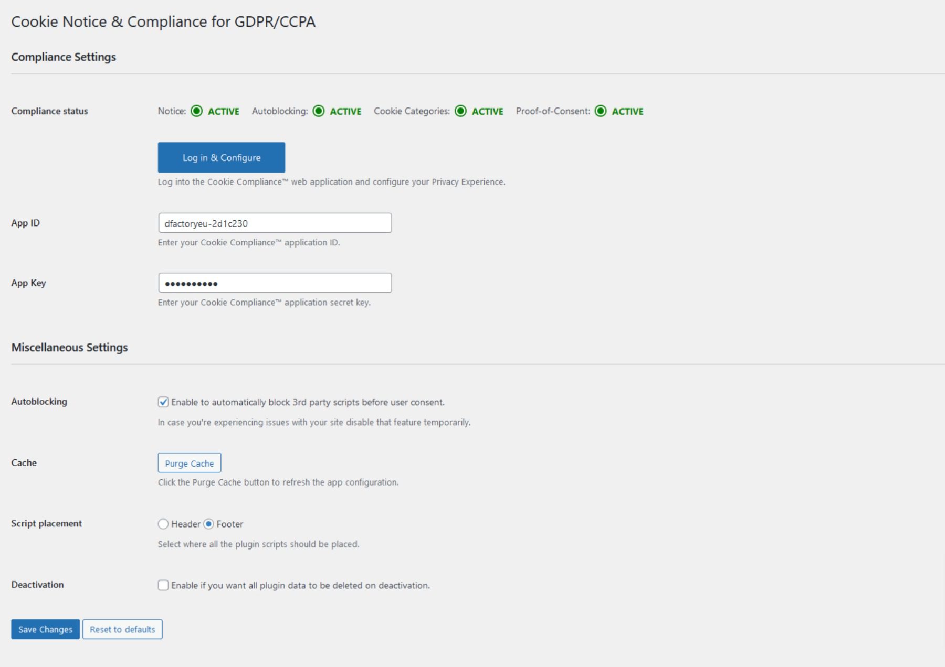
Task: Click the App Key password field
Action: pyautogui.click(x=274, y=282)
